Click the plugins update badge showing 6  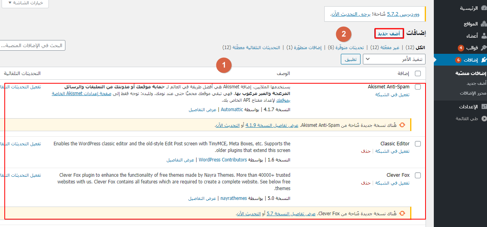(x=458, y=60)
